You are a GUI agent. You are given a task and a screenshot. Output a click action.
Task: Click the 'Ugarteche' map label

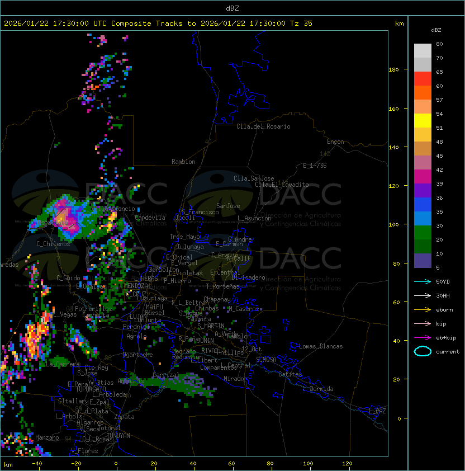(x=138, y=355)
